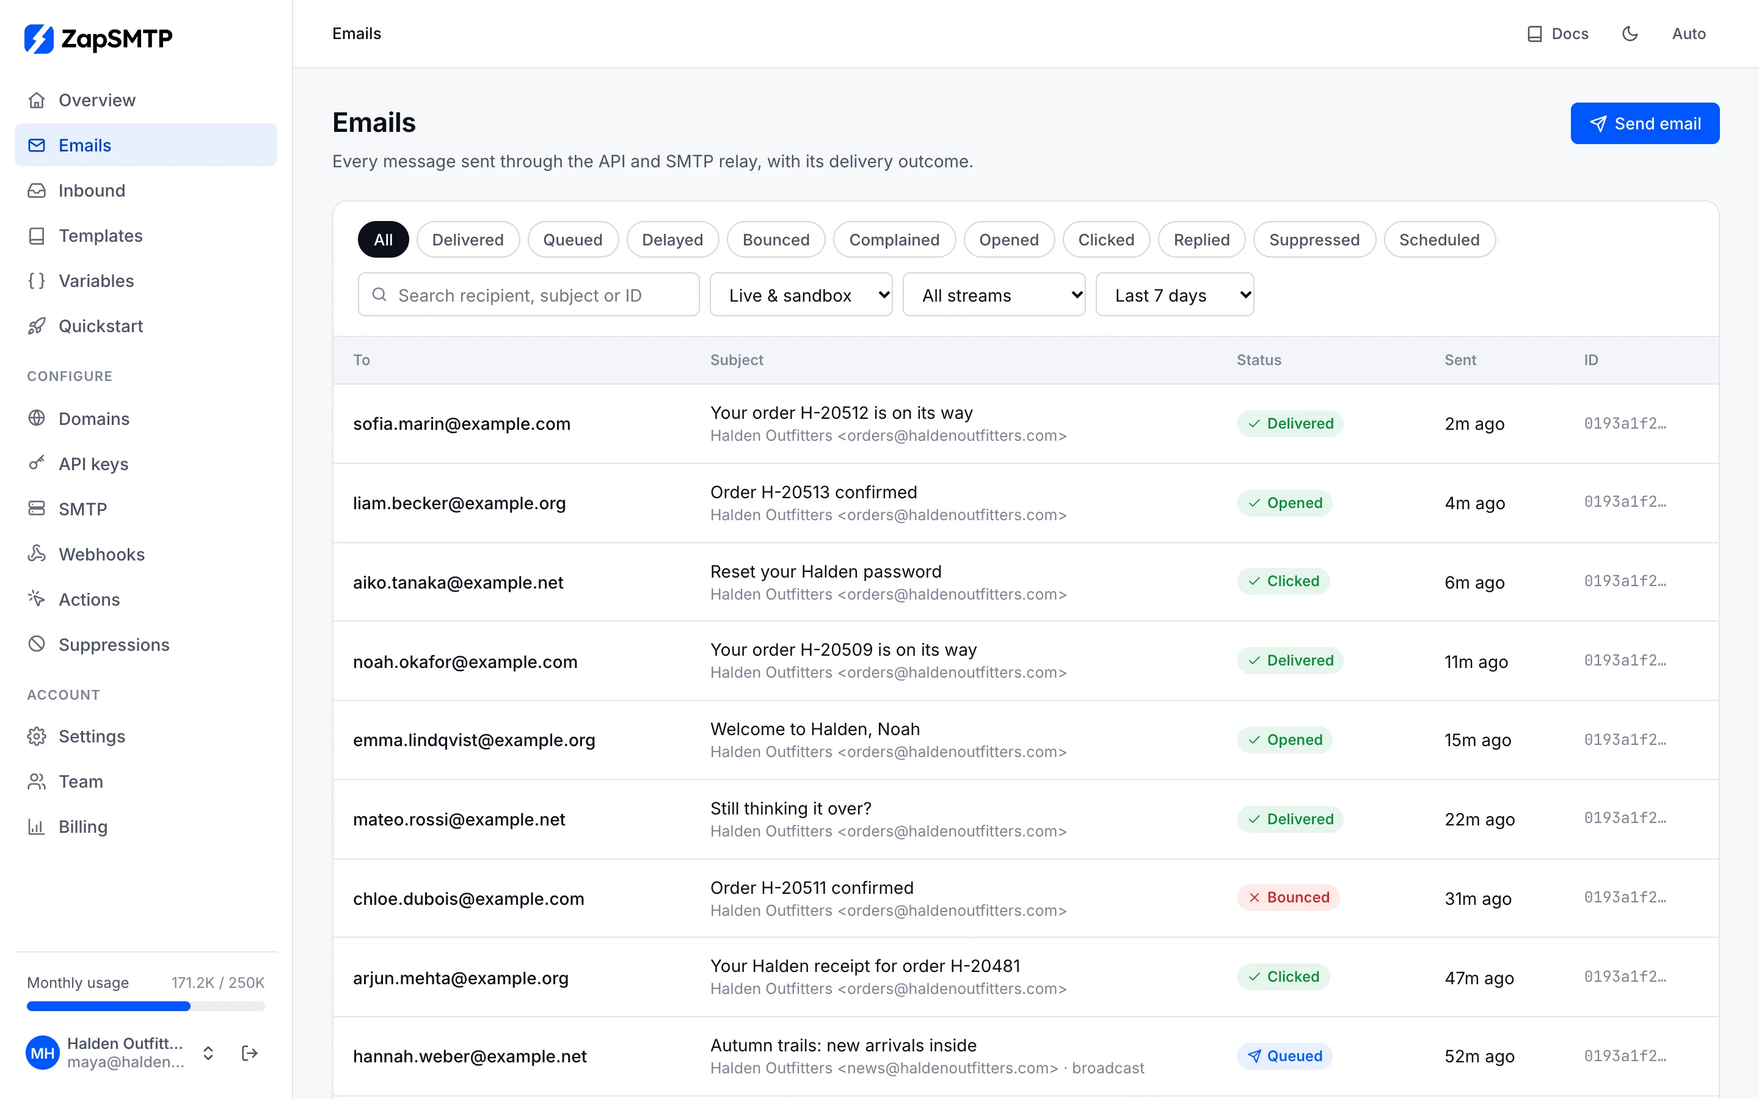Click the Sent column header
Viewport: 1759px width, 1099px height.
(1460, 360)
